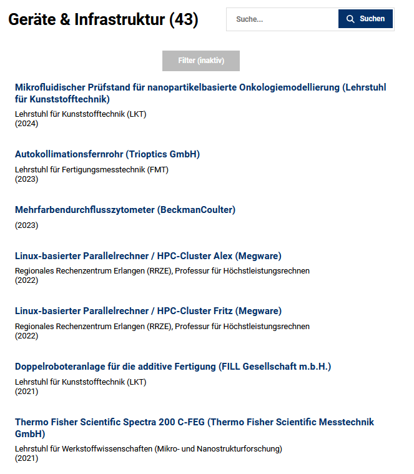The height and width of the screenshot is (474, 414).
Task: Click the (2023) year below Mehrfarbendurchflusszytometer
Action: [x=26, y=225]
